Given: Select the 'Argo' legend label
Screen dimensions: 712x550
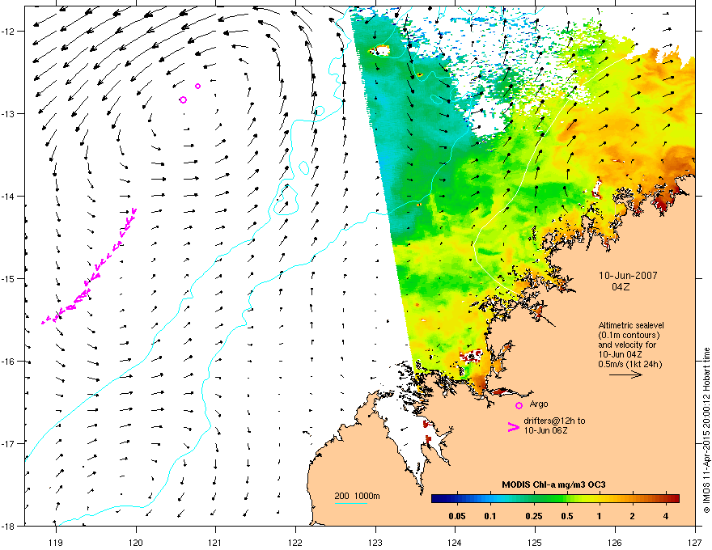Looking at the screenshot, I should tap(539, 404).
